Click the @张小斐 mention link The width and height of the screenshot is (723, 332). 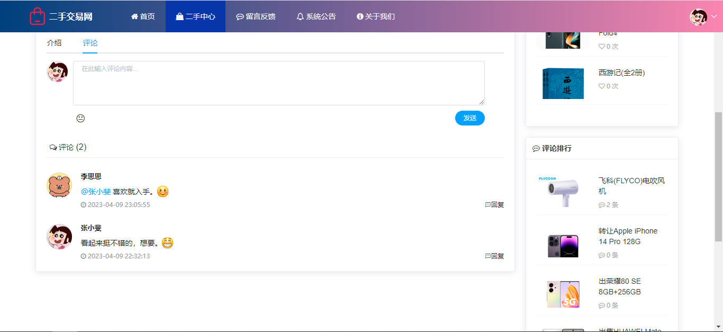pyautogui.click(x=96, y=192)
